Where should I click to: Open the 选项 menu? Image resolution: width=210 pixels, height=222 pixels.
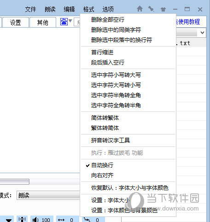(x=108, y=9)
